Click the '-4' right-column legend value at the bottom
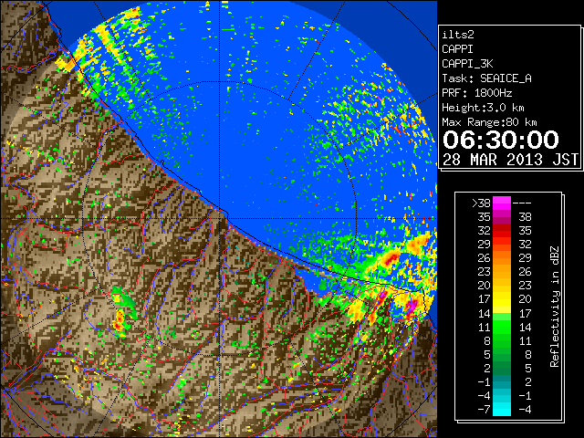This screenshot has height=438, width=584. [x=525, y=410]
